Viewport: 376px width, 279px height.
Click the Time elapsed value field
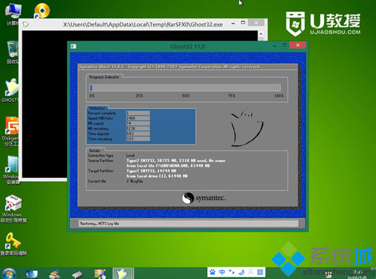[x=138, y=133]
